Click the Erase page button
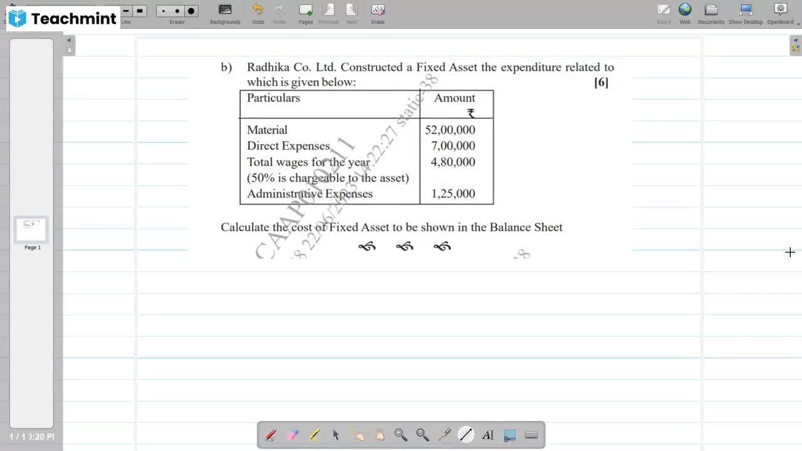This screenshot has width=802, height=451. (378, 13)
